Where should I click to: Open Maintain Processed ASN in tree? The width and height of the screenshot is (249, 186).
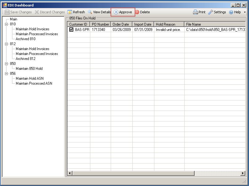pos(34,83)
